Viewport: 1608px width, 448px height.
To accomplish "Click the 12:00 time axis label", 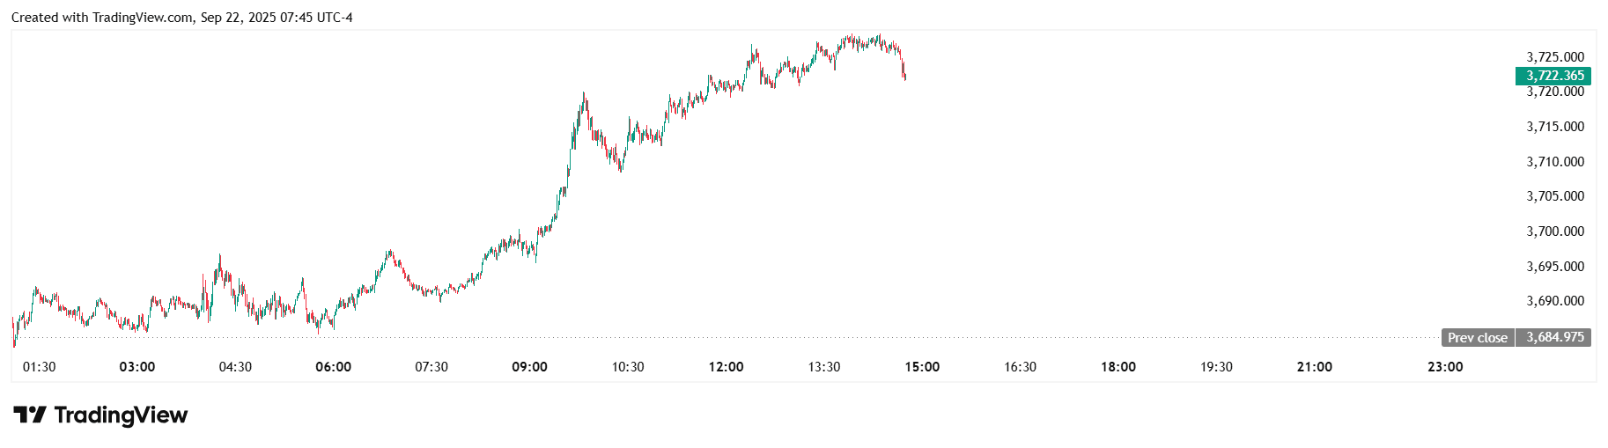I will click(726, 367).
